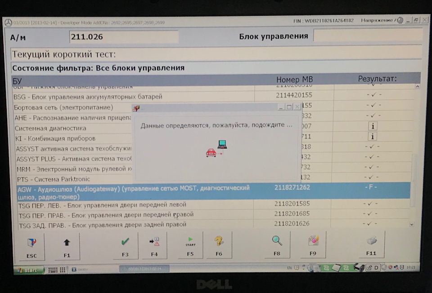Click the clock showing 18:21
The width and height of the screenshot is (432, 293).
(411, 267)
